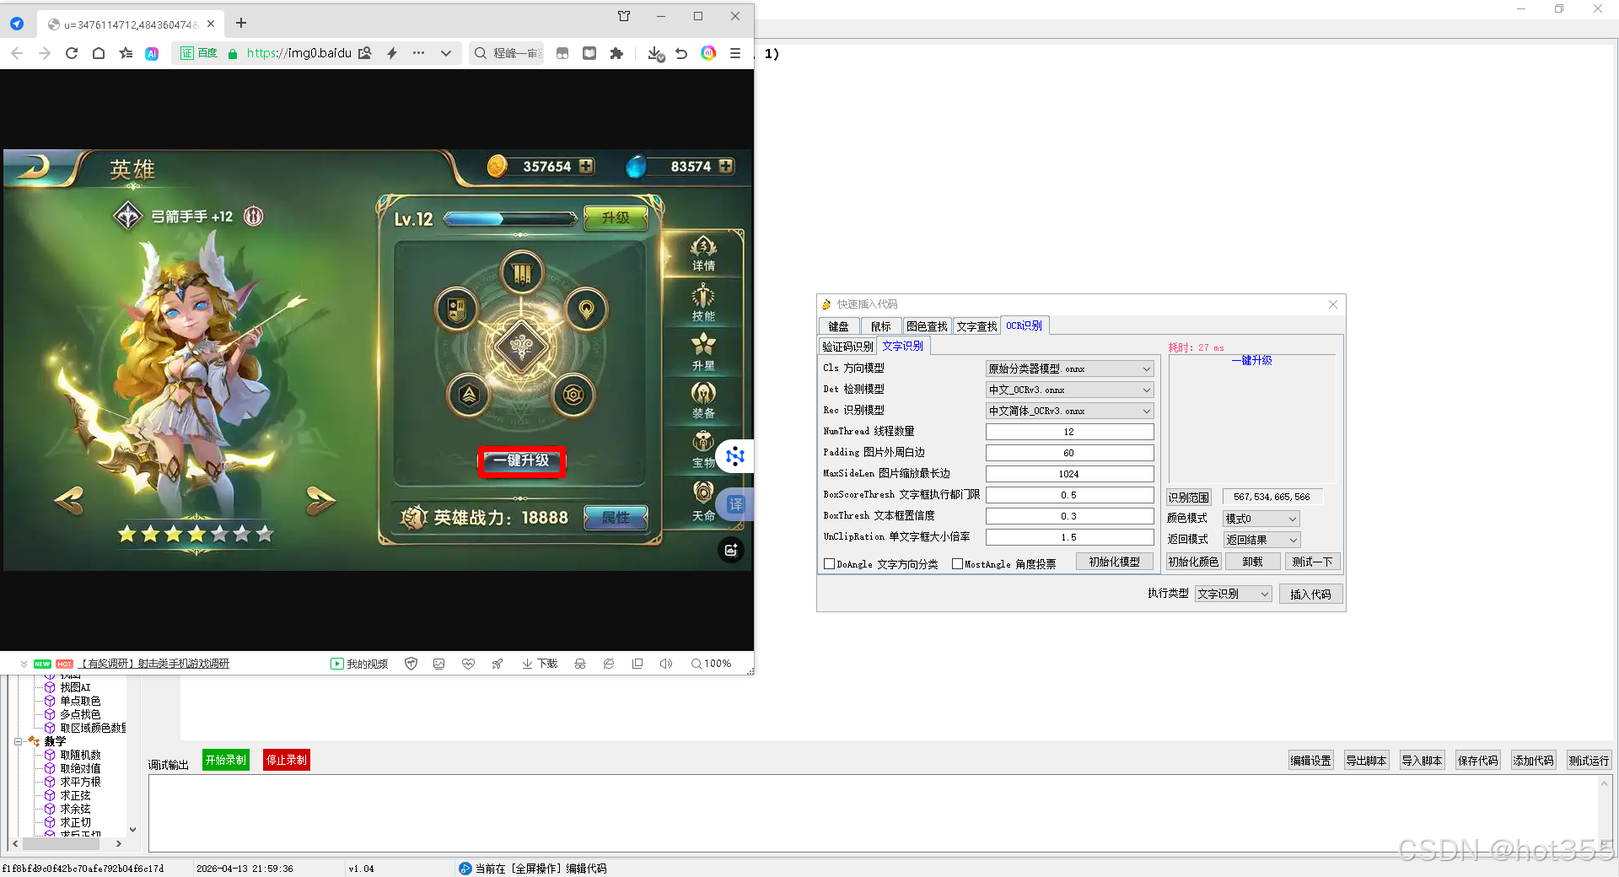
Task: Reload the browser page
Action: (72, 53)
